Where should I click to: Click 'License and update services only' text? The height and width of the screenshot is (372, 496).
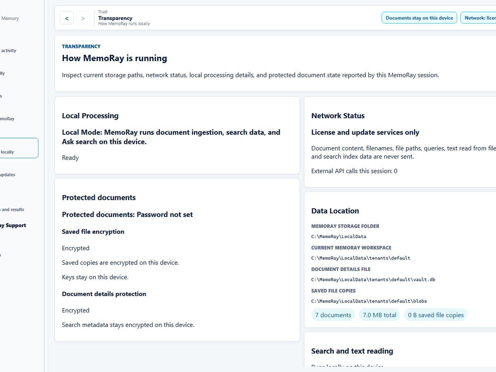coord(365,132)
